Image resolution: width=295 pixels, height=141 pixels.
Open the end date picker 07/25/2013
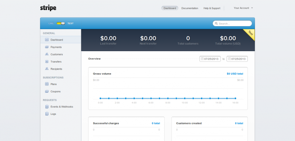click(x=237, y=59)
